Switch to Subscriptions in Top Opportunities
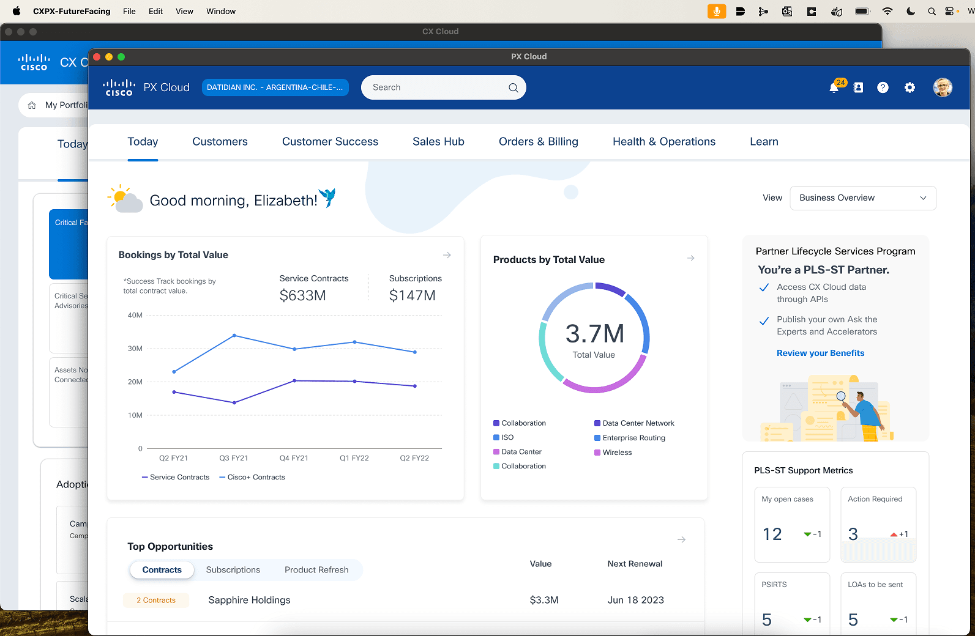975x636 pixels. tap(233, 570)
